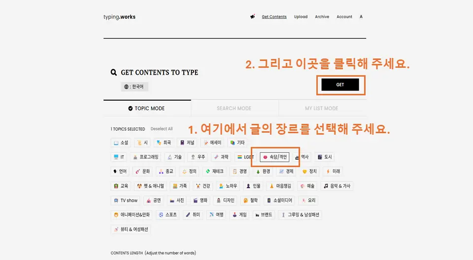Viewport: 473px width, 260px height.
Task: Enable the 스포츠 topic
Action: [168, 215]
